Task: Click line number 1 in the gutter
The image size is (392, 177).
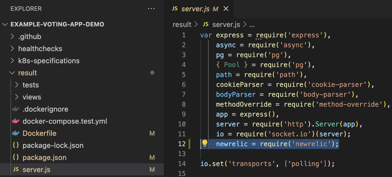Action: tap(184, 35)
